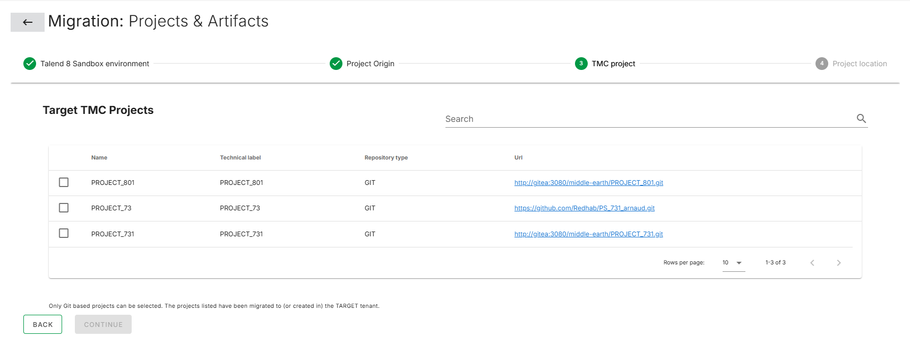Click the Project Origin green checkmark icon
The height and width of the screenshot is (346, 910).
336,64
